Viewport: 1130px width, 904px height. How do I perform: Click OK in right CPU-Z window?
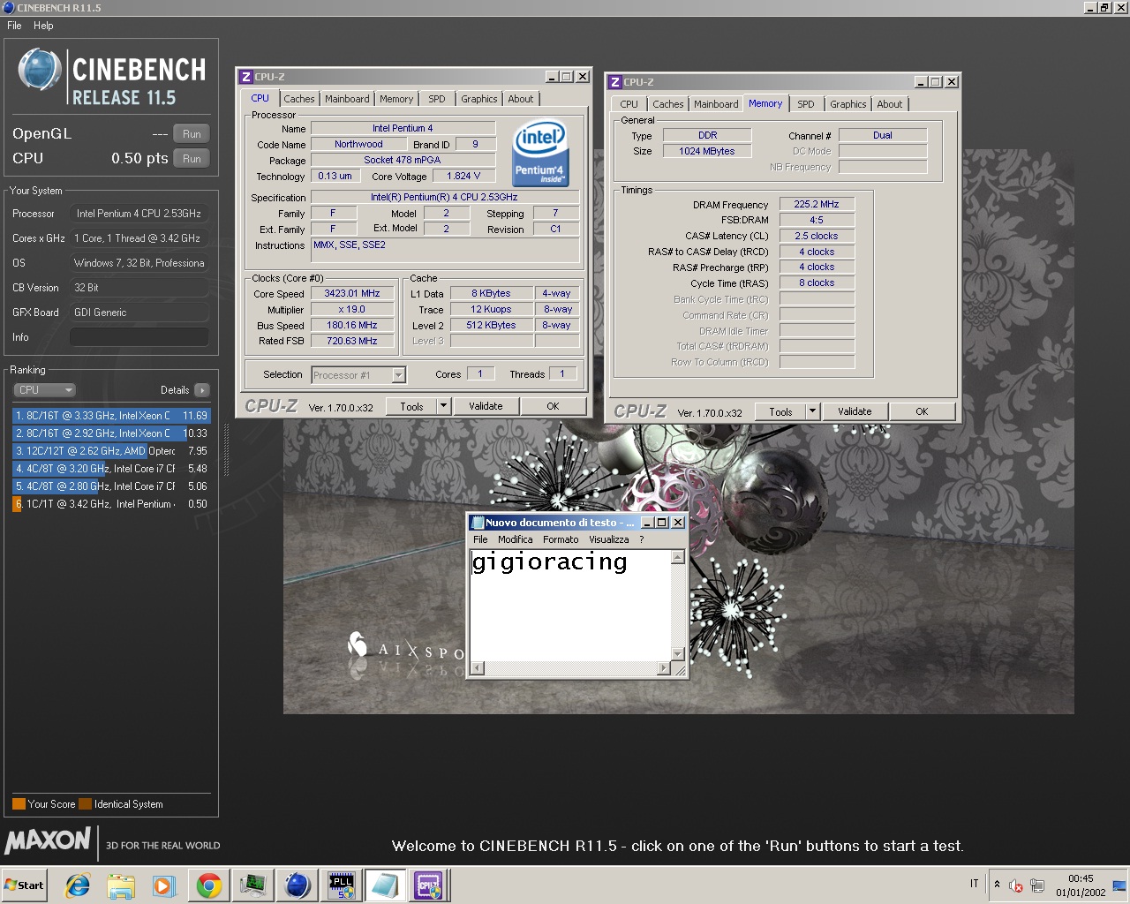tap(922, 412)
